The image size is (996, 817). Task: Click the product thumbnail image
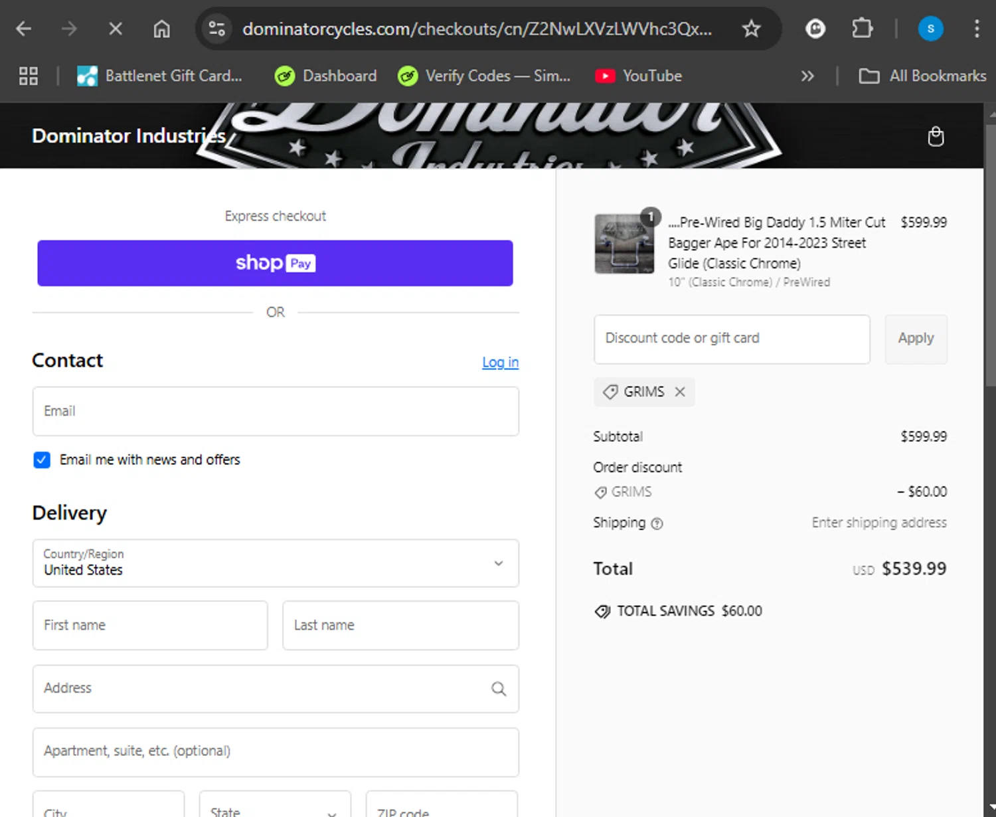624,244
